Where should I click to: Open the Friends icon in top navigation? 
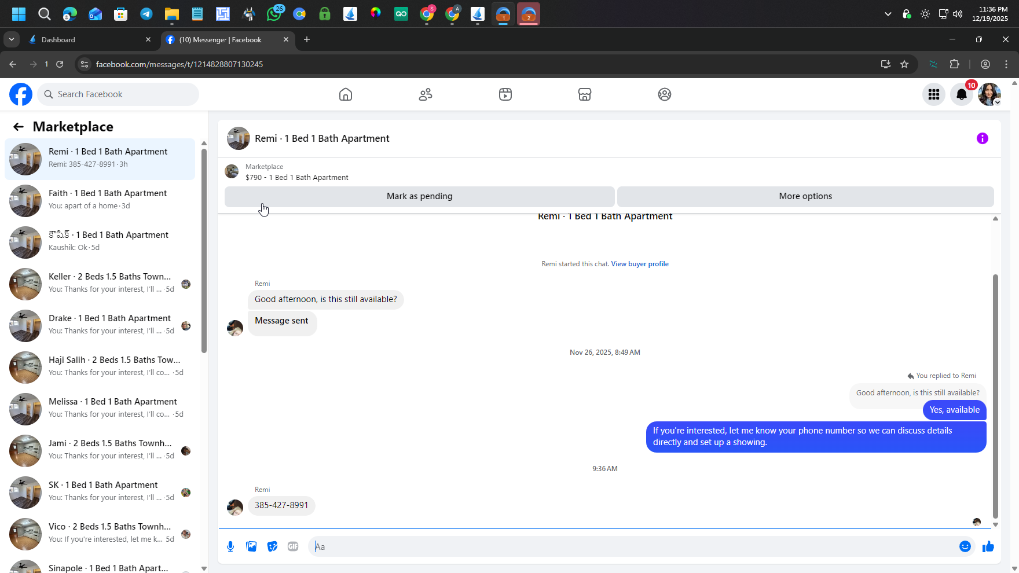(x=426, y=94)
